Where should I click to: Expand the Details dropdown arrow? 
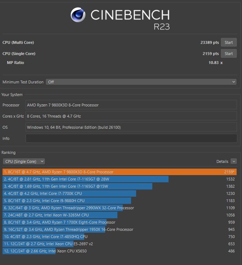click(x=234, y=161)
